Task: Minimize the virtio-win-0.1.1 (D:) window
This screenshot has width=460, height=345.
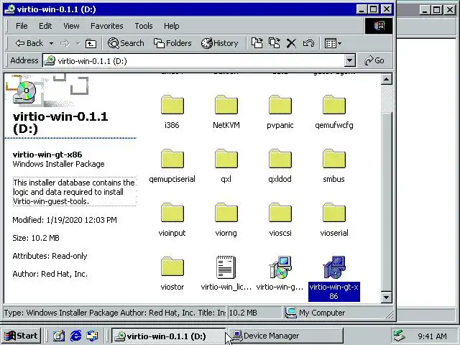Action: coord(362,9)
